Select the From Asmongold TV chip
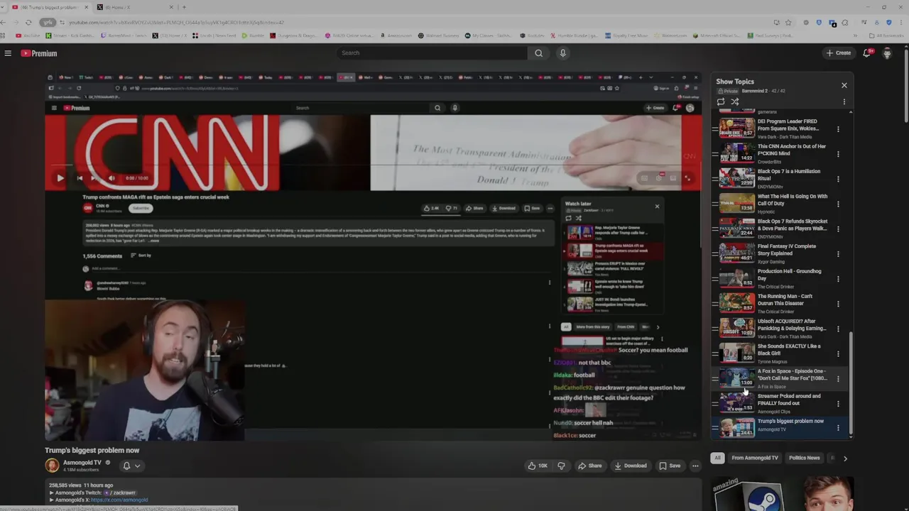 click(755, 458)
